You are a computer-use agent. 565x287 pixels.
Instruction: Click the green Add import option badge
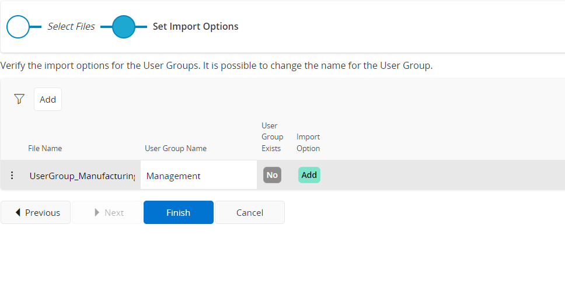click(309, 175)
